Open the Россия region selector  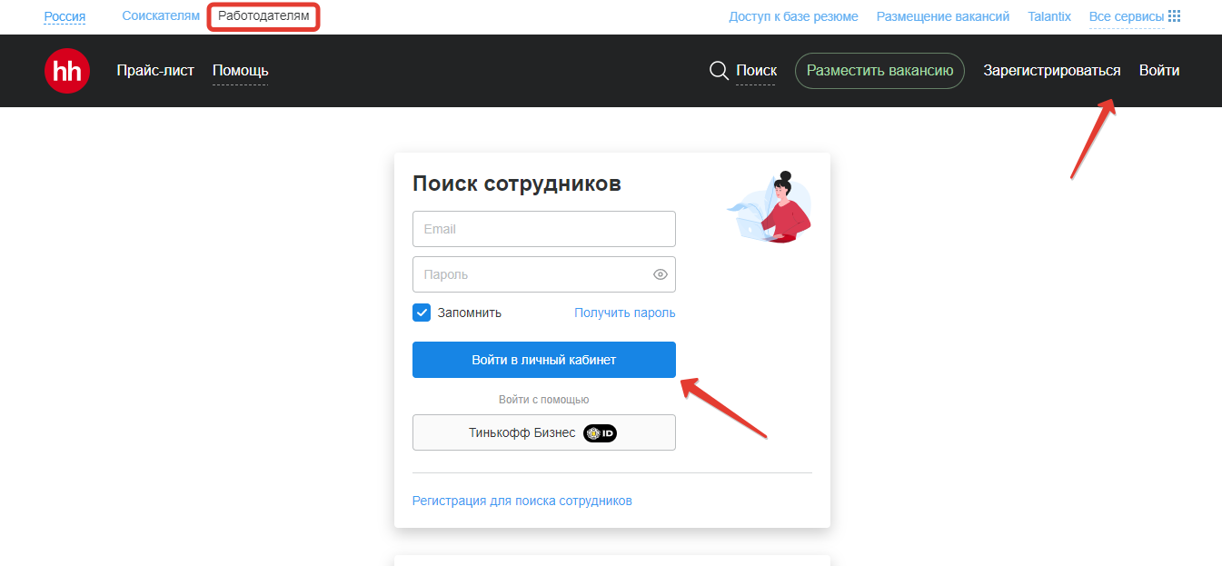pos(65,16)
